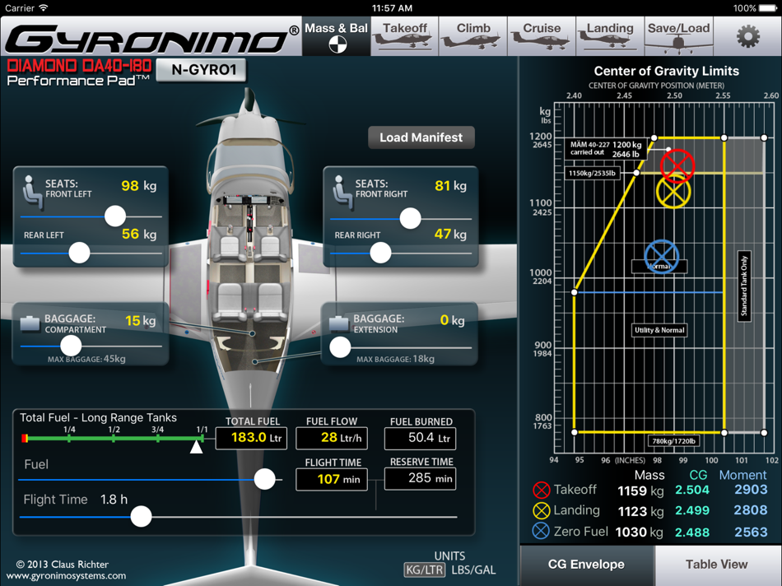Click the Diamond DA40-180 title
782x586 pixels.
(x=79, y=65)
